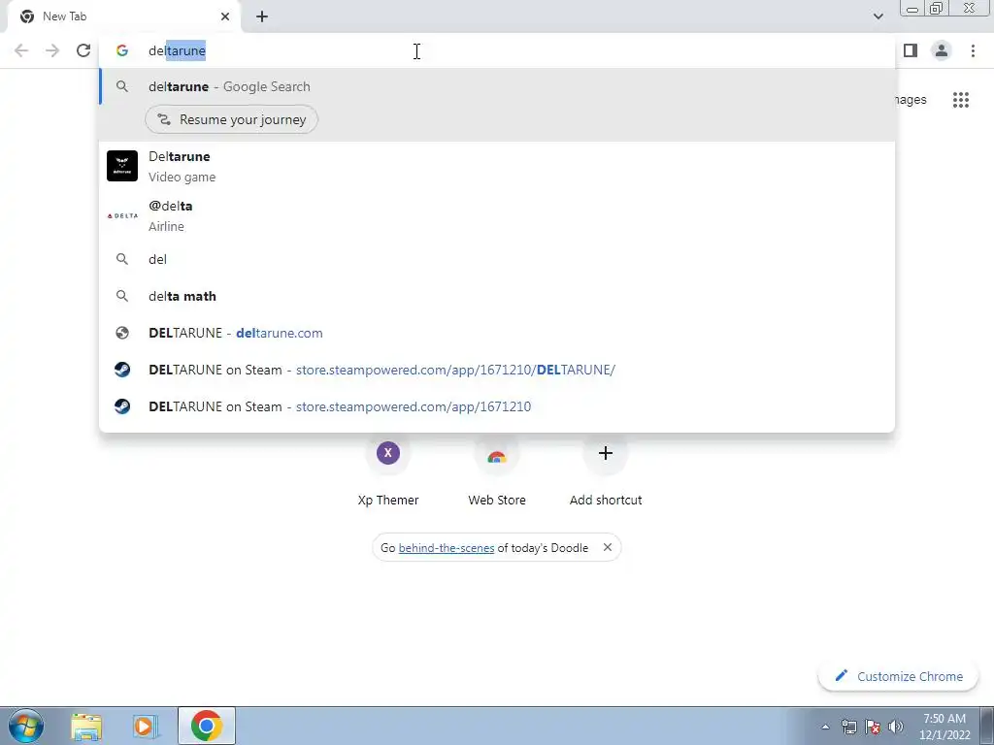Open the Web Store shortcut

pyautogui.click(x=497, y=471)
